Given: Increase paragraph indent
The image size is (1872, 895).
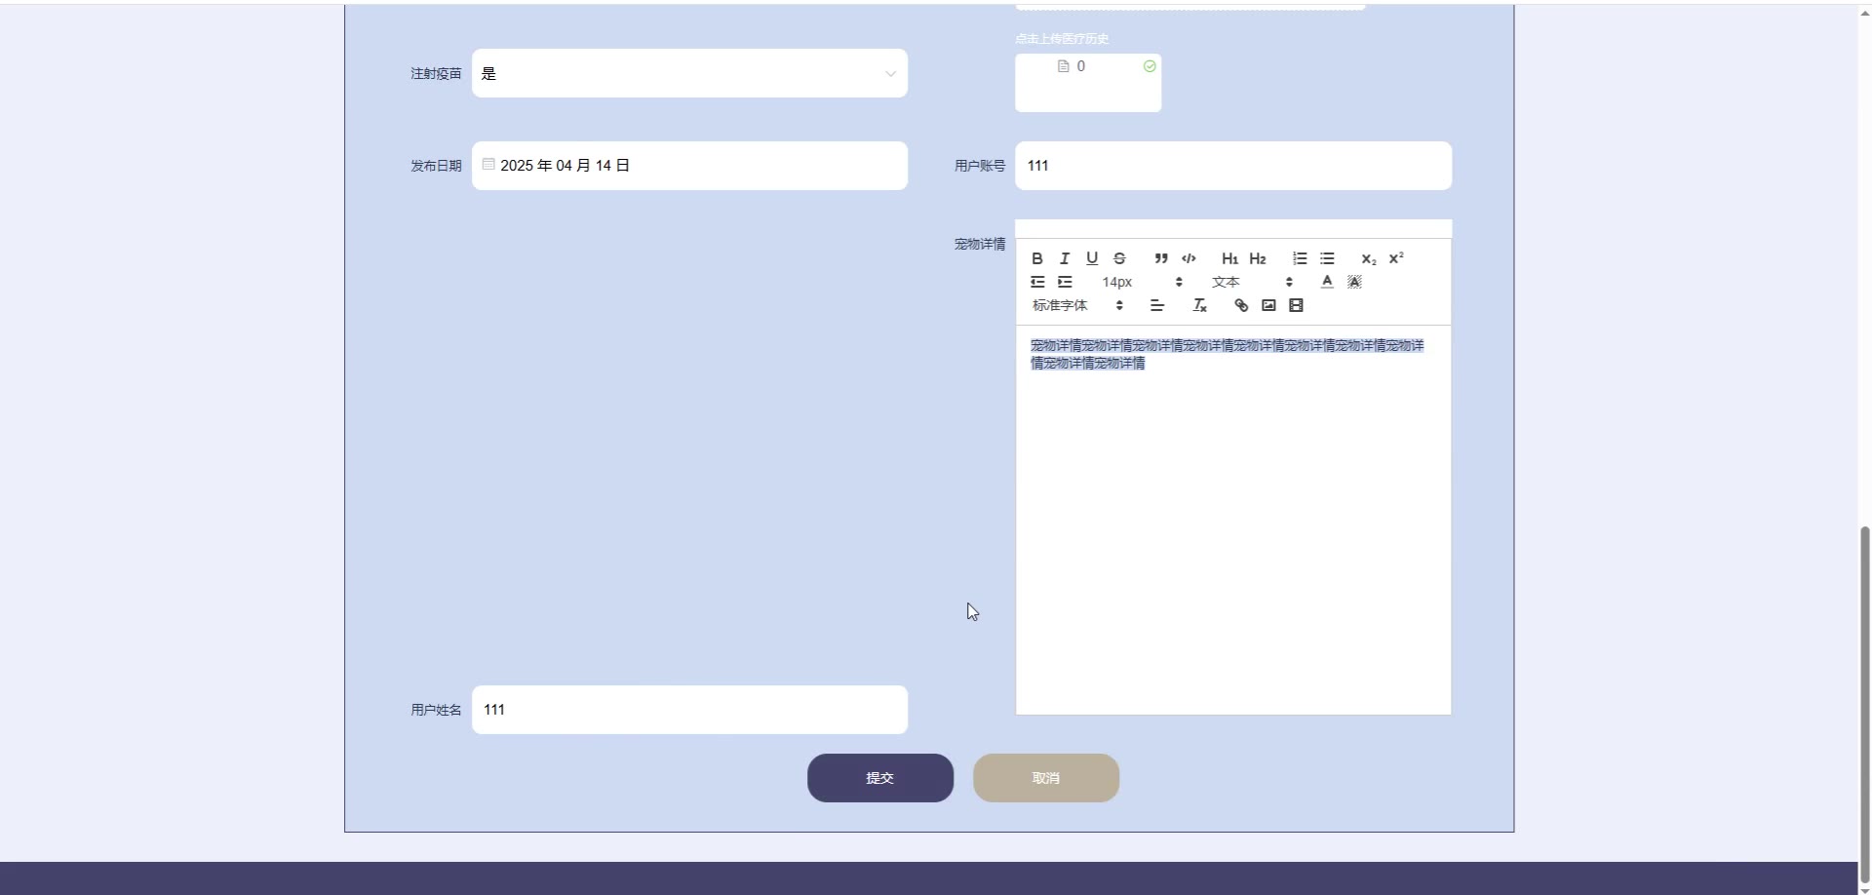Looking at the screenshot, I should click(x=1065, y=282).
